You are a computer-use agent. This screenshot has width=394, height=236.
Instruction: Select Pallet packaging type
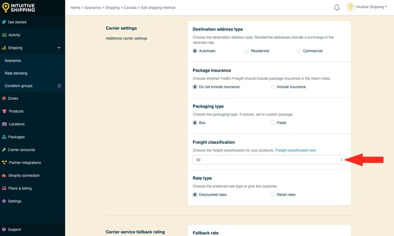[x=273, y=123]
